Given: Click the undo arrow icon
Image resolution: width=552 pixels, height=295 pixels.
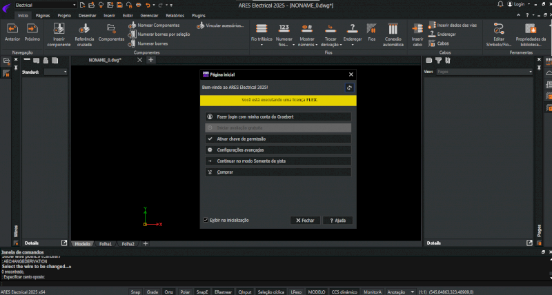Looking at the screenshot, I should click(x=148, y=5).
